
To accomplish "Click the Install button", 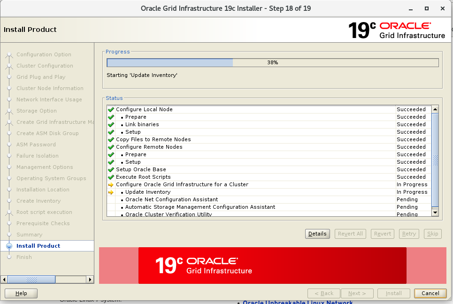I will (393, 293).
